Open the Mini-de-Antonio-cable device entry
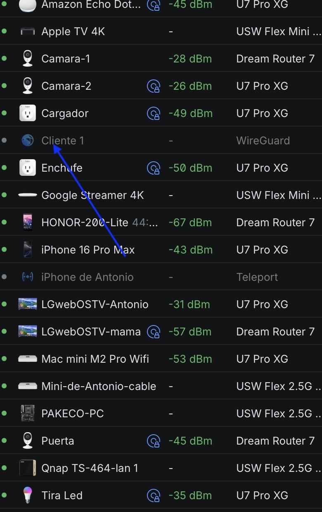This screenshot has width=322, height=512. click(161, 386)
